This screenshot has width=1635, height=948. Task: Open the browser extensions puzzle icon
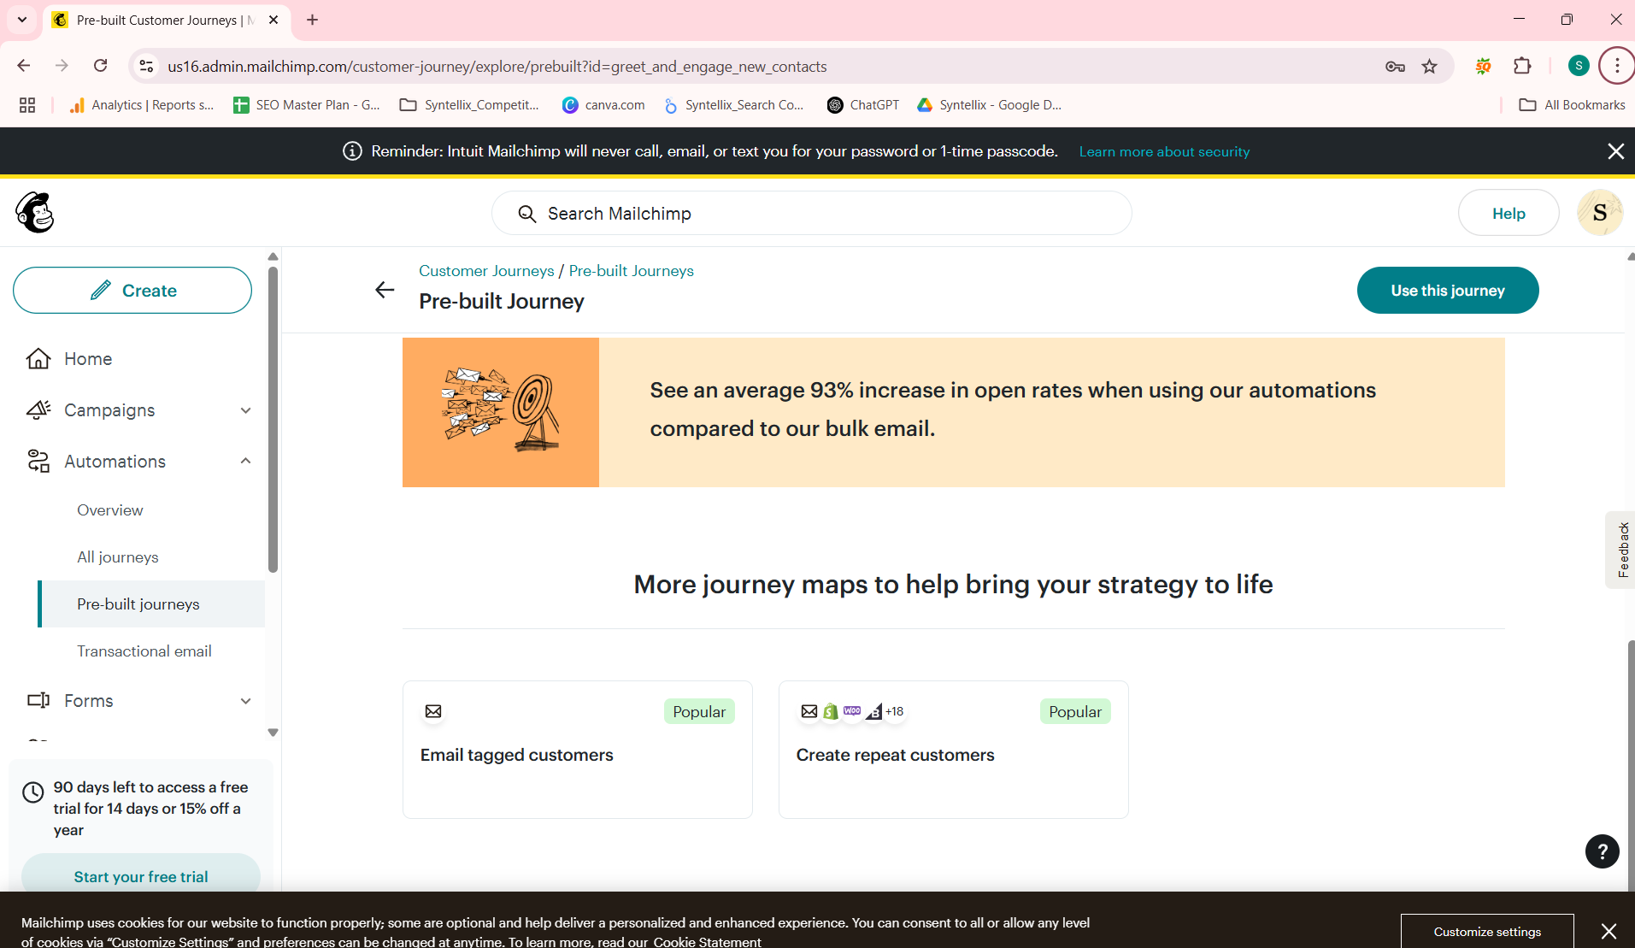click(1522, 66)
